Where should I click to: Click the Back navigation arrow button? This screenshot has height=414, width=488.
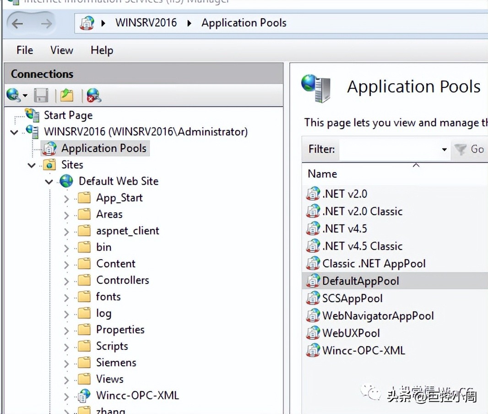click(x=17, y=23)
